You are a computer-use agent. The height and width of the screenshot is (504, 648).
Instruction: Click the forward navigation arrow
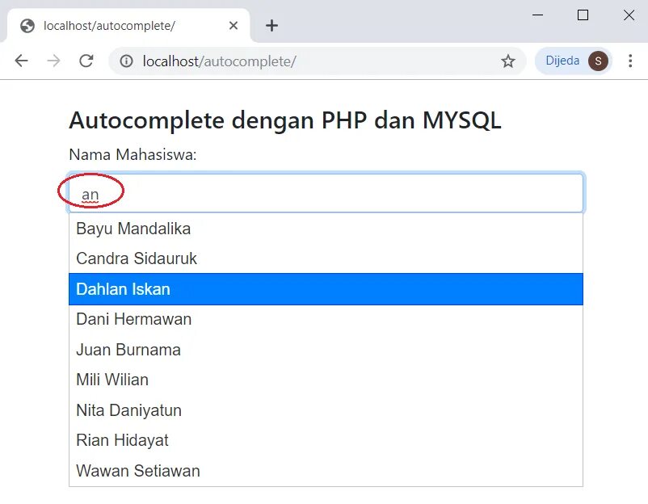click(x=53, y=61)
